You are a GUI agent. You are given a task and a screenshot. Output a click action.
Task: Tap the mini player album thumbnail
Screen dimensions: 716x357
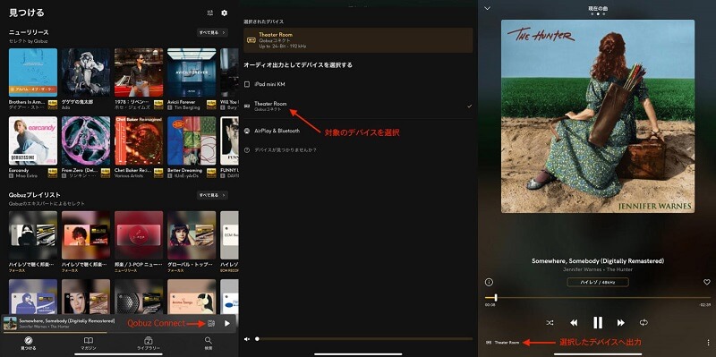pos(10,323)
